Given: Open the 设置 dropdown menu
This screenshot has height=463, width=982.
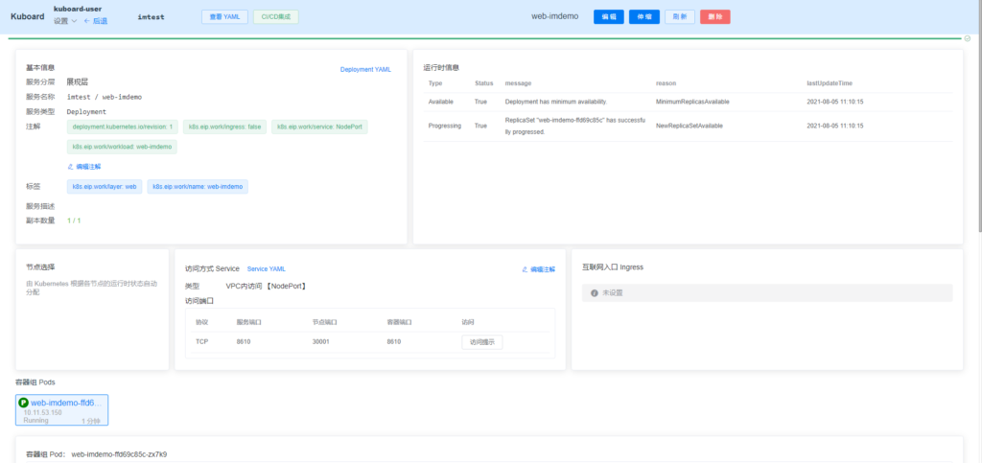Looking at the screenshot, I should [x=65, y=20].
